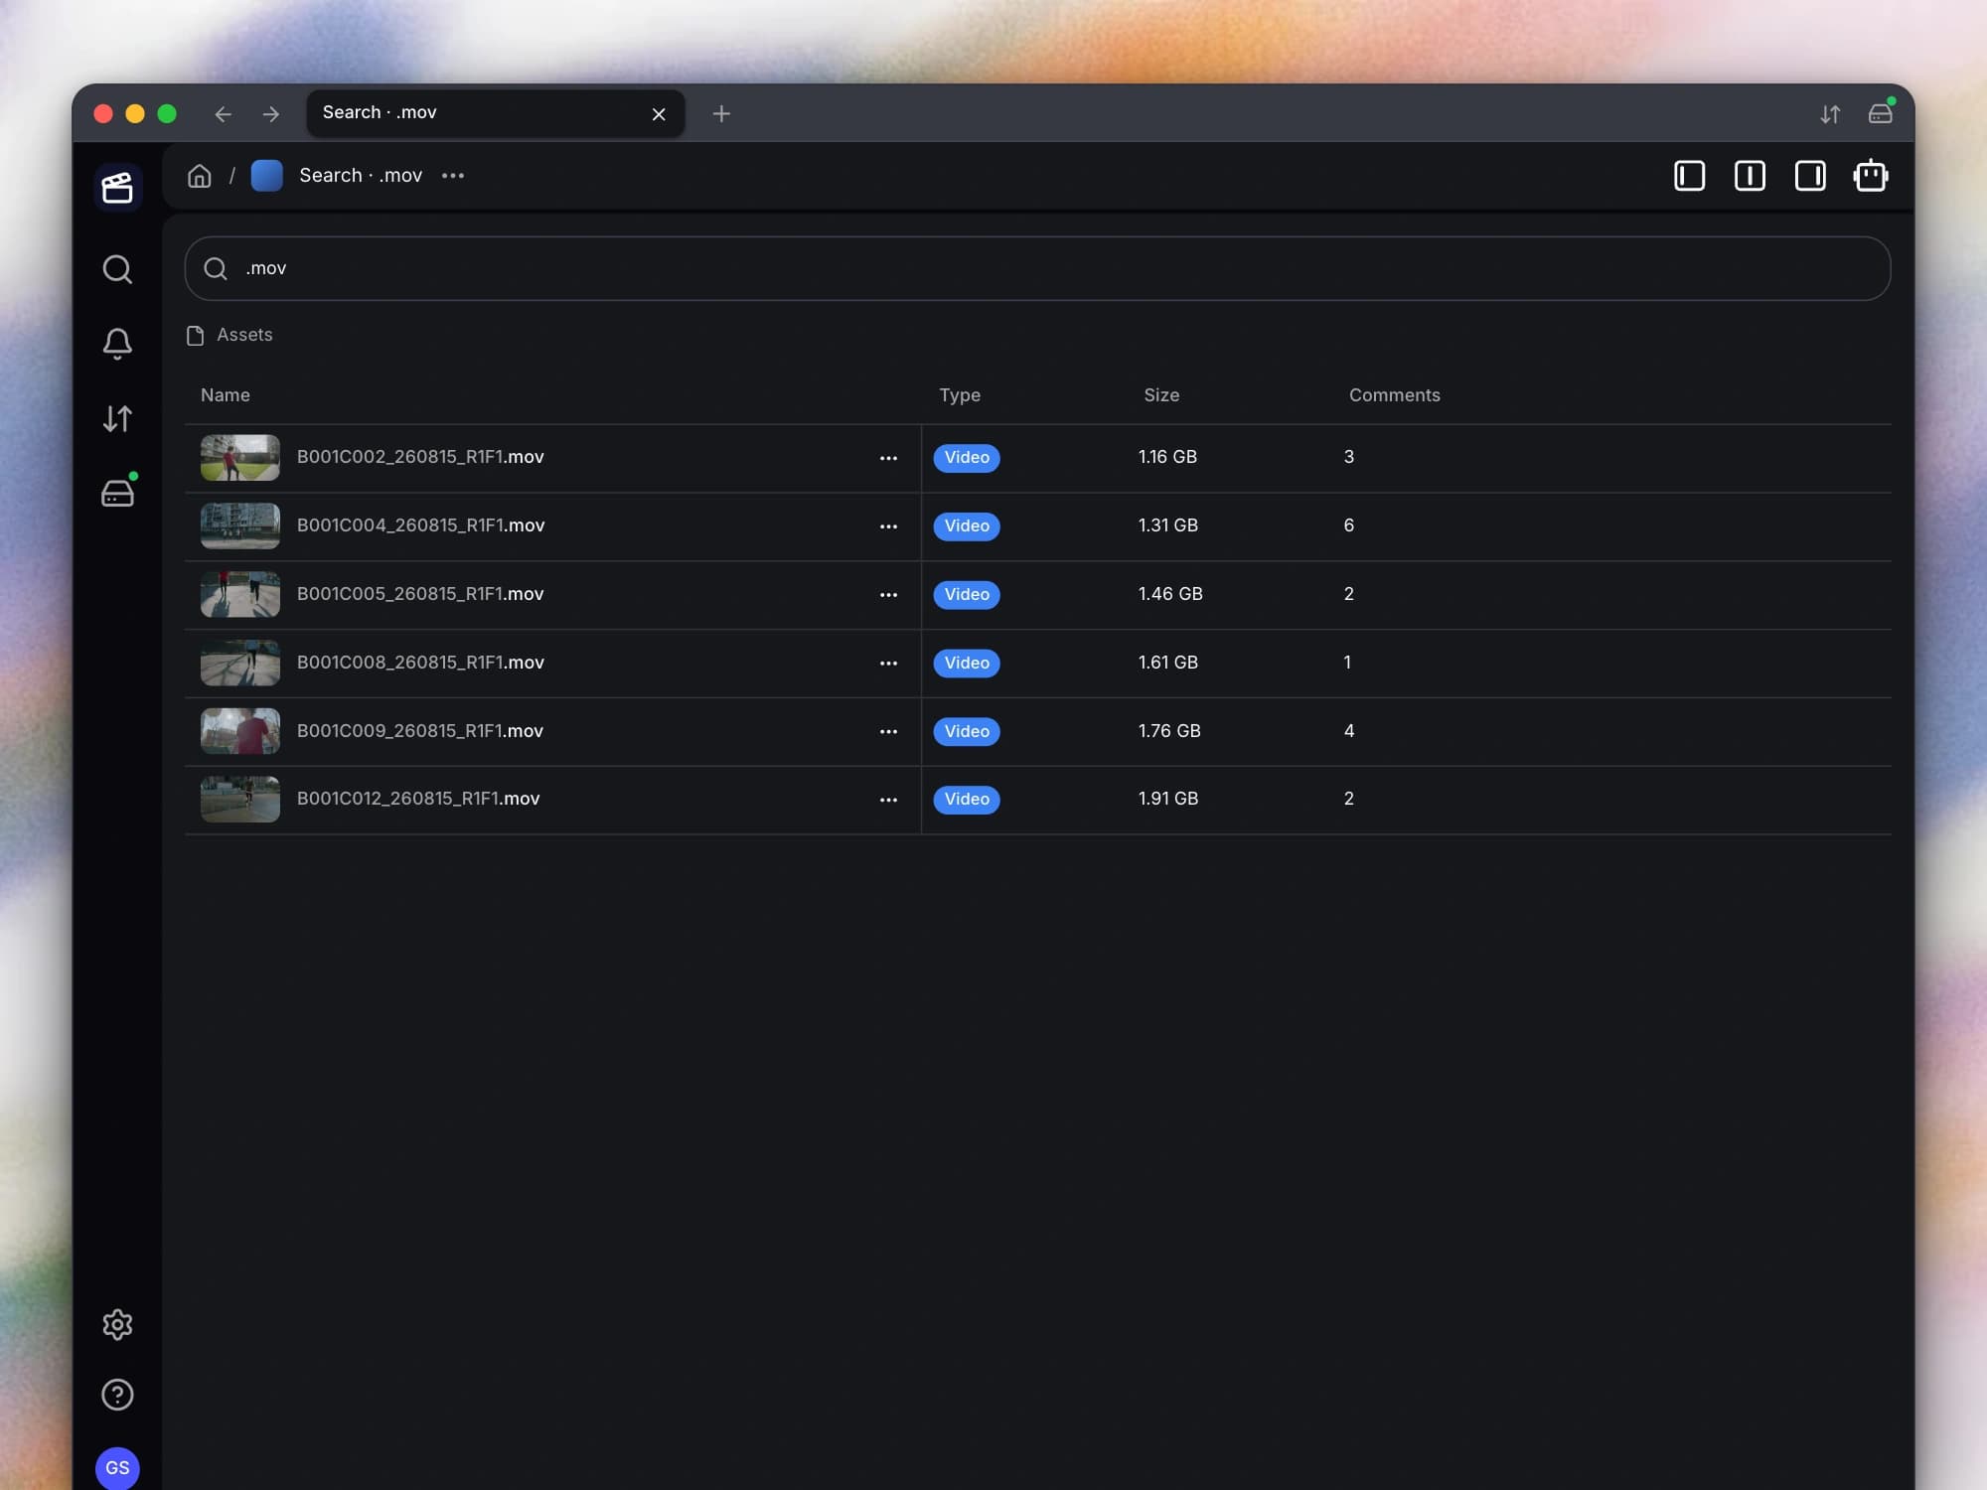Open GS user avatar
Image resolution: width=1987 pixels, height=1490 pixels.
pyautogui.click(x=117, y=1468)
